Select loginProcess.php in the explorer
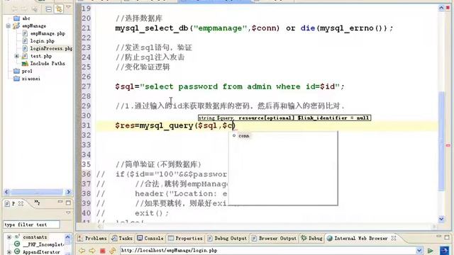This screenshot has width=454, height=255. (48, 49)
